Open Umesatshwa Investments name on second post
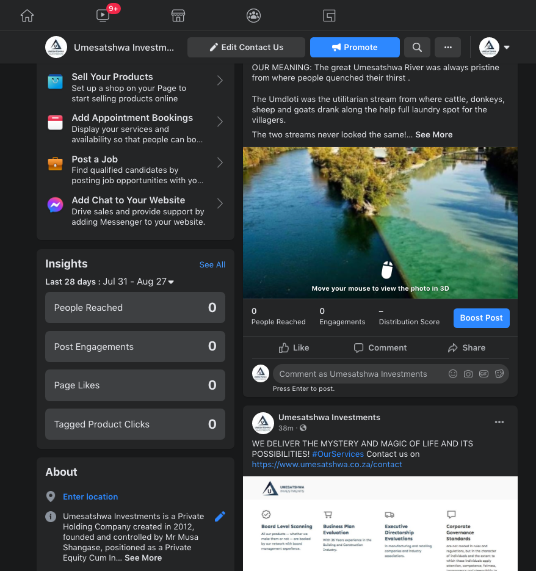 (329, 417)
